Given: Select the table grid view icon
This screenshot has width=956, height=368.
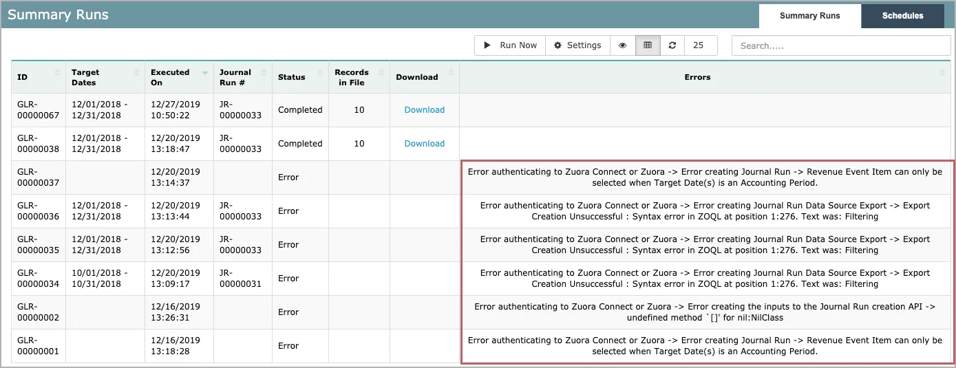Looking at the screenshot, I should click(x=648, y=45).
